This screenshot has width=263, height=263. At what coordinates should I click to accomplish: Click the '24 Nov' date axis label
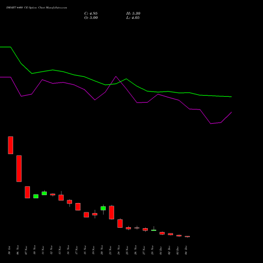coord(119,250)
